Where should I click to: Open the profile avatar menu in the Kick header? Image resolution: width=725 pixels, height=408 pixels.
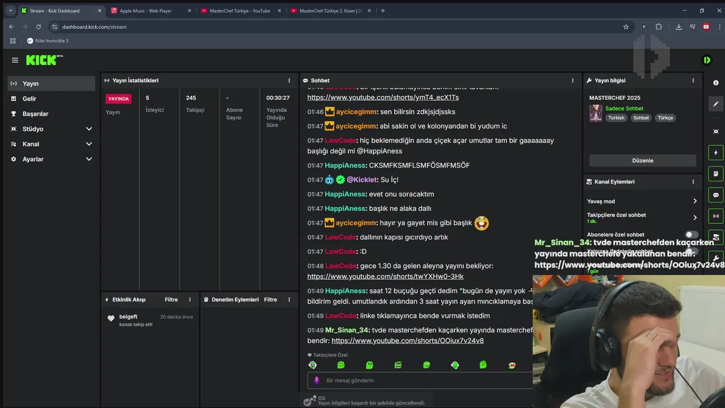coord(707,60)
